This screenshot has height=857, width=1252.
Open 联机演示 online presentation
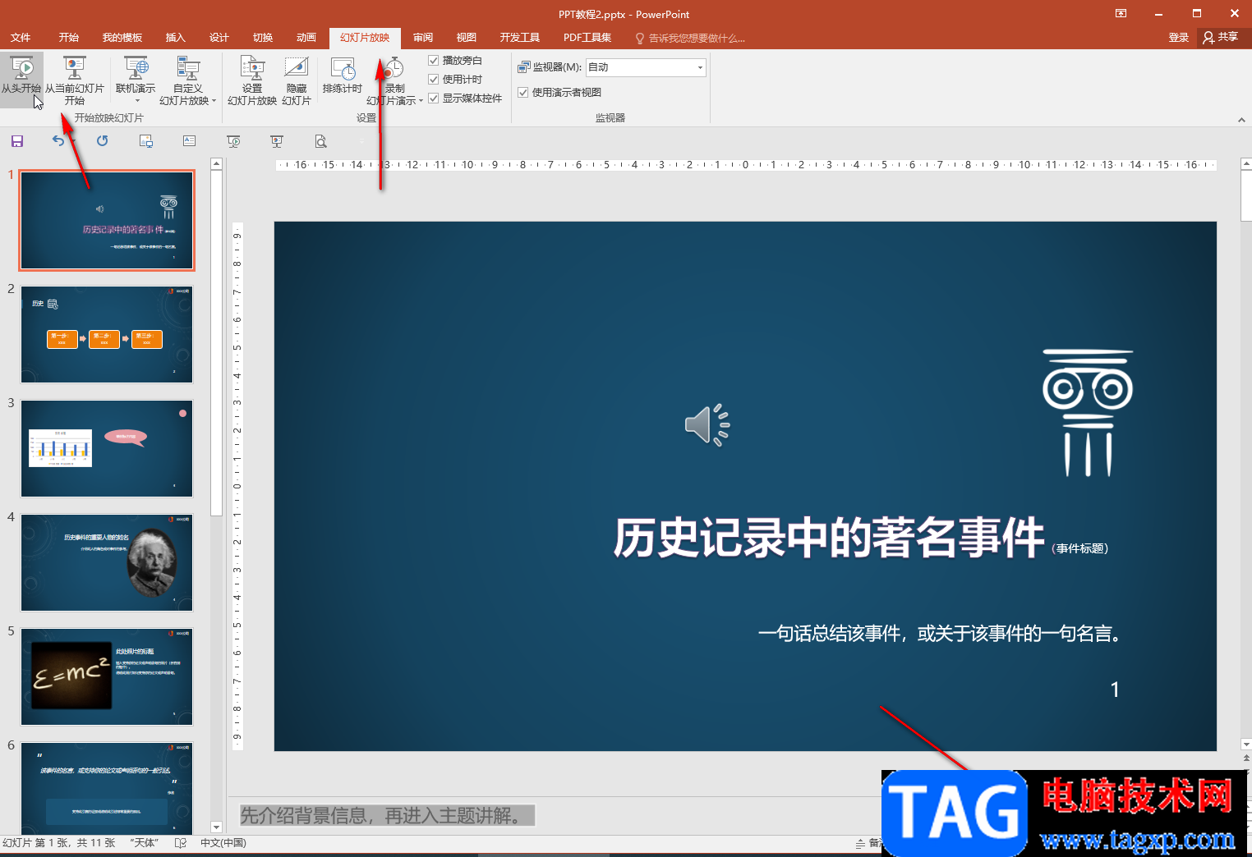click(136, 76)
